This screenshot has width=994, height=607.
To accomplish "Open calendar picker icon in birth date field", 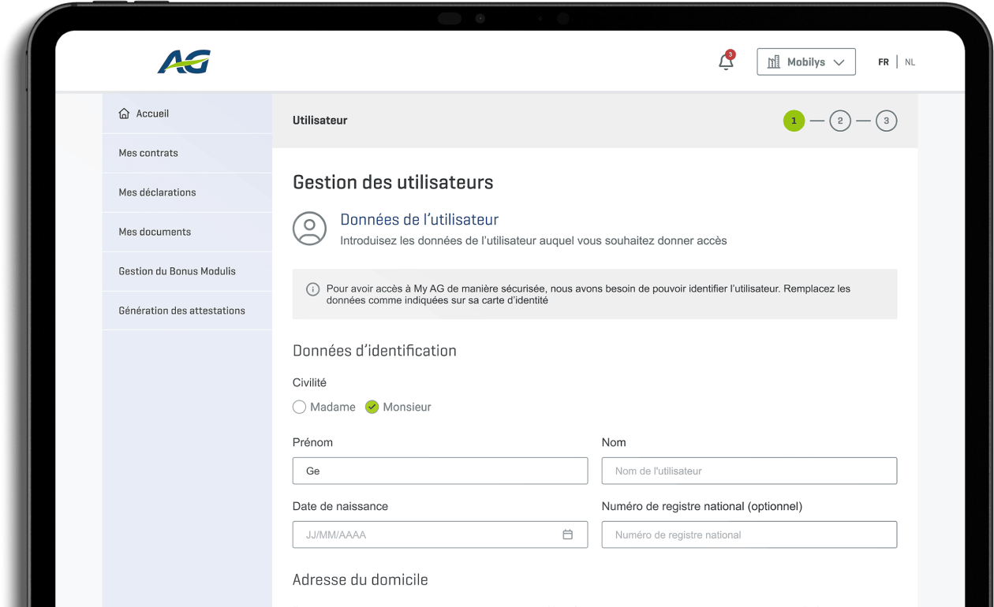I will [567, 534].
